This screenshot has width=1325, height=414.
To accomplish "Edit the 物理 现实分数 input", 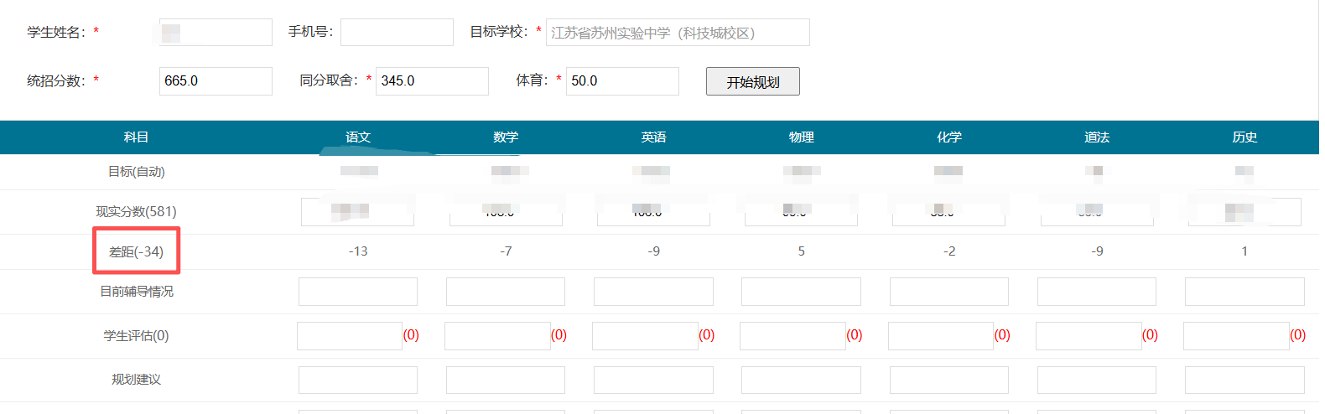I will click(801, 212).
